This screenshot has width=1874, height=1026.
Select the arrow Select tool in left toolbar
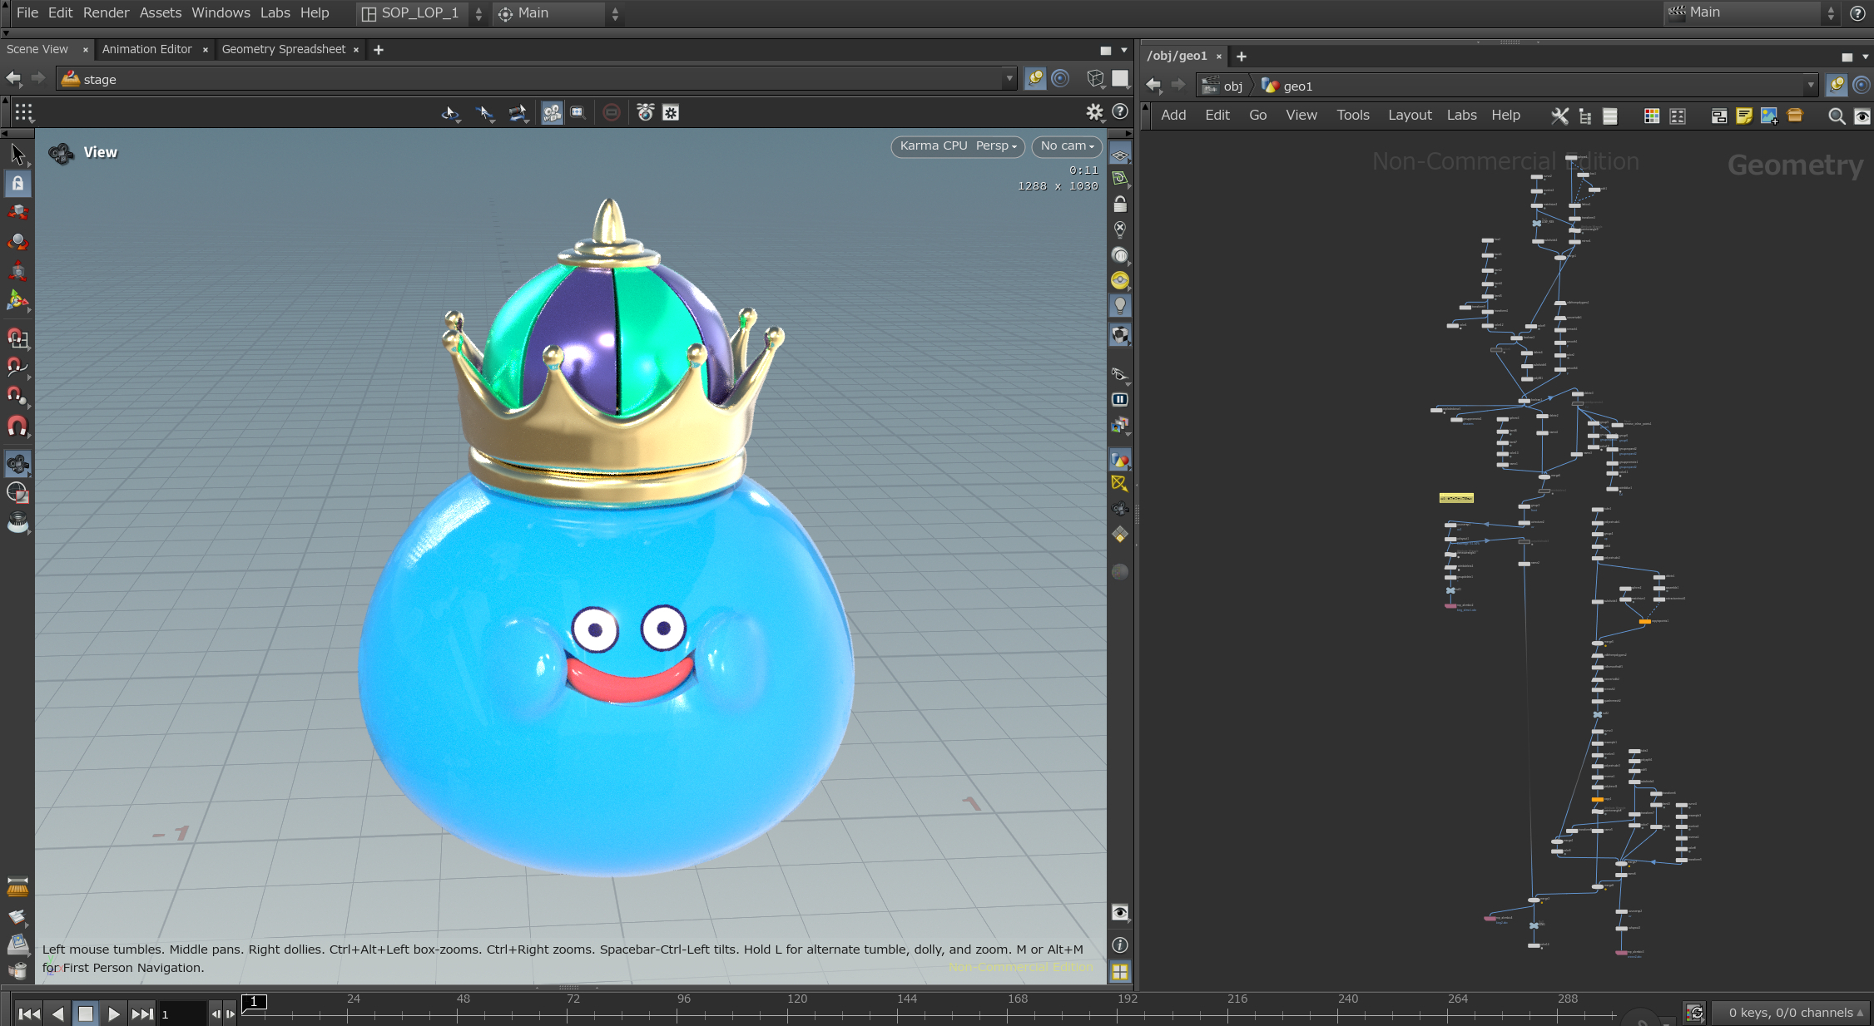point(17,154)
